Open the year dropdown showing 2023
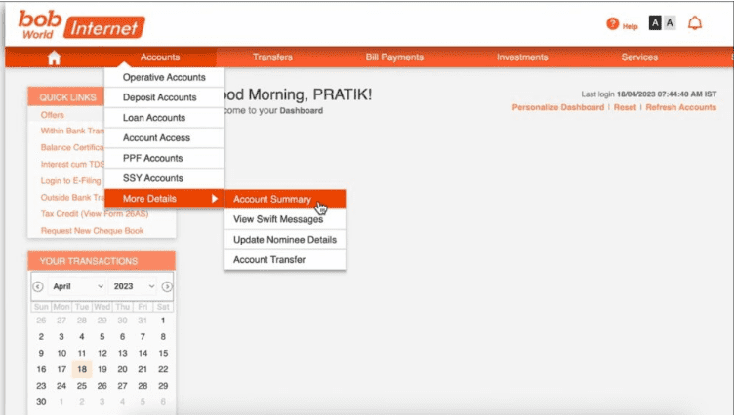Screen dimensions: 734x415 134,286
